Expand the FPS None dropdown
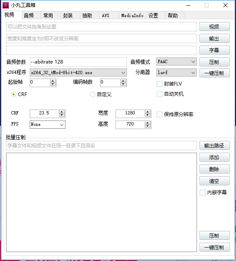The image size is (236, 261). click(x=48, y=125)
